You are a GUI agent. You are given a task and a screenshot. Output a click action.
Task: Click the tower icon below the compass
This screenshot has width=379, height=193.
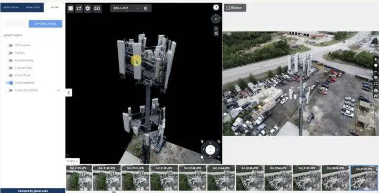(x=216, y=33)
